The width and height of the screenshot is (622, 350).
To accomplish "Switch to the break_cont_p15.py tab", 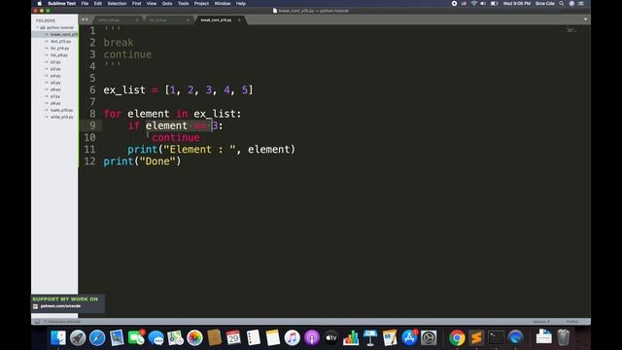I will 216,19.
